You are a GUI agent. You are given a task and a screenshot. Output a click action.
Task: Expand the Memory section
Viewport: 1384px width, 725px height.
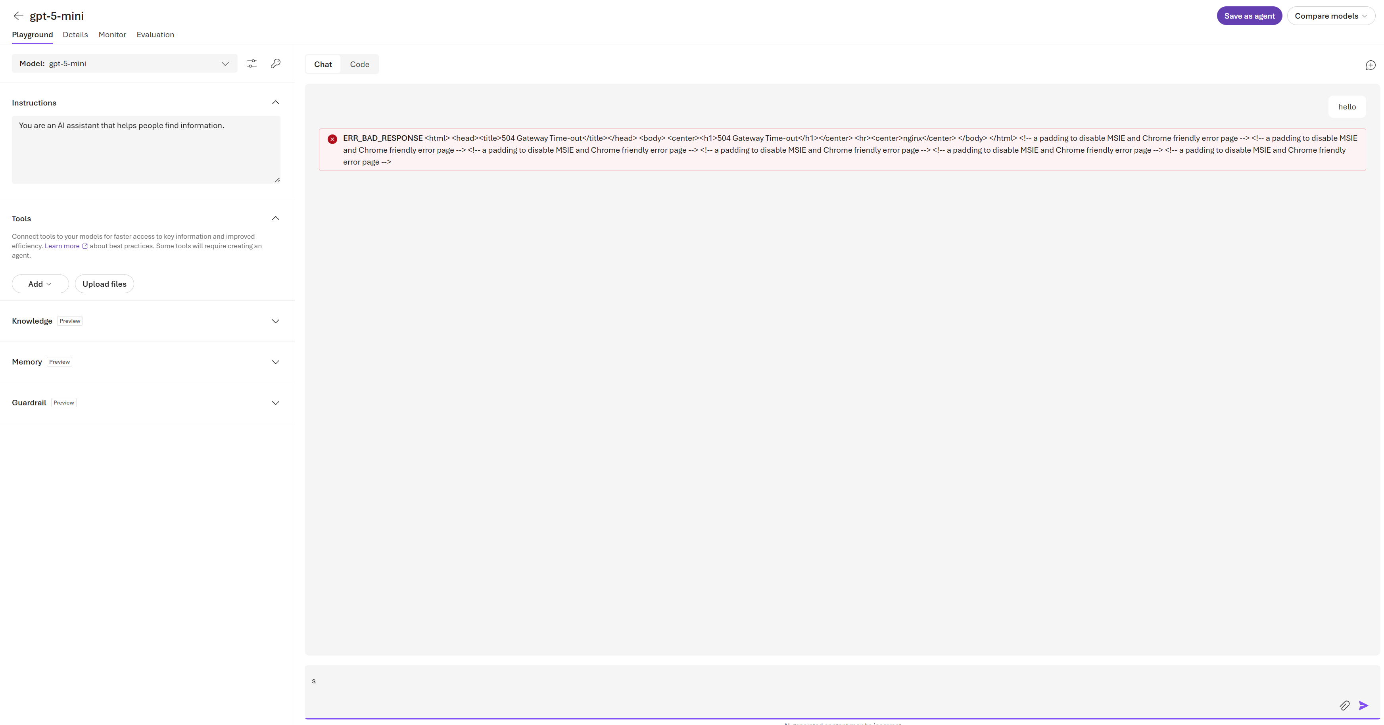click(276, 362)
